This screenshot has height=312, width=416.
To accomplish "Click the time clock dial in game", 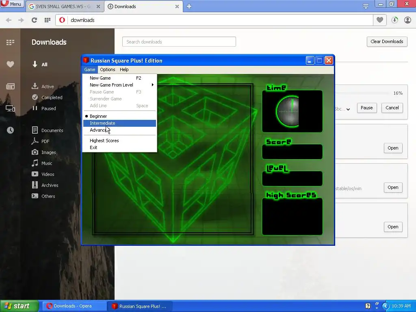I will click(288, 111).
